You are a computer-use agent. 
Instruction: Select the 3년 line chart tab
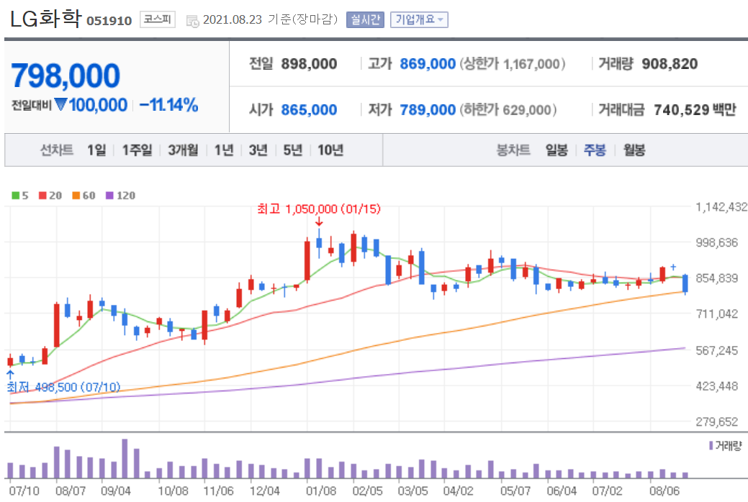click(x=258, y=150)
